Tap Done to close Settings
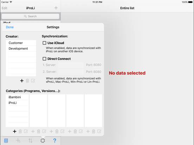The height and width of the screenshot is (145, 194). 10,27
